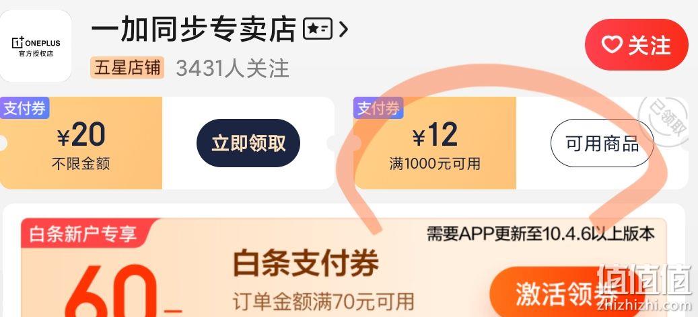Claim the ¥20 coupon with 立即领取
698x317 pixels.
(248, 143)
